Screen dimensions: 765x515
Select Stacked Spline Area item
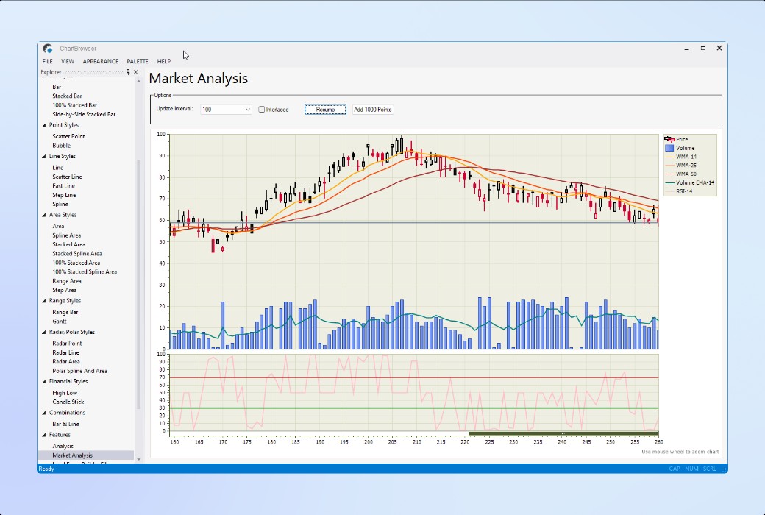(x=77, y=253)
